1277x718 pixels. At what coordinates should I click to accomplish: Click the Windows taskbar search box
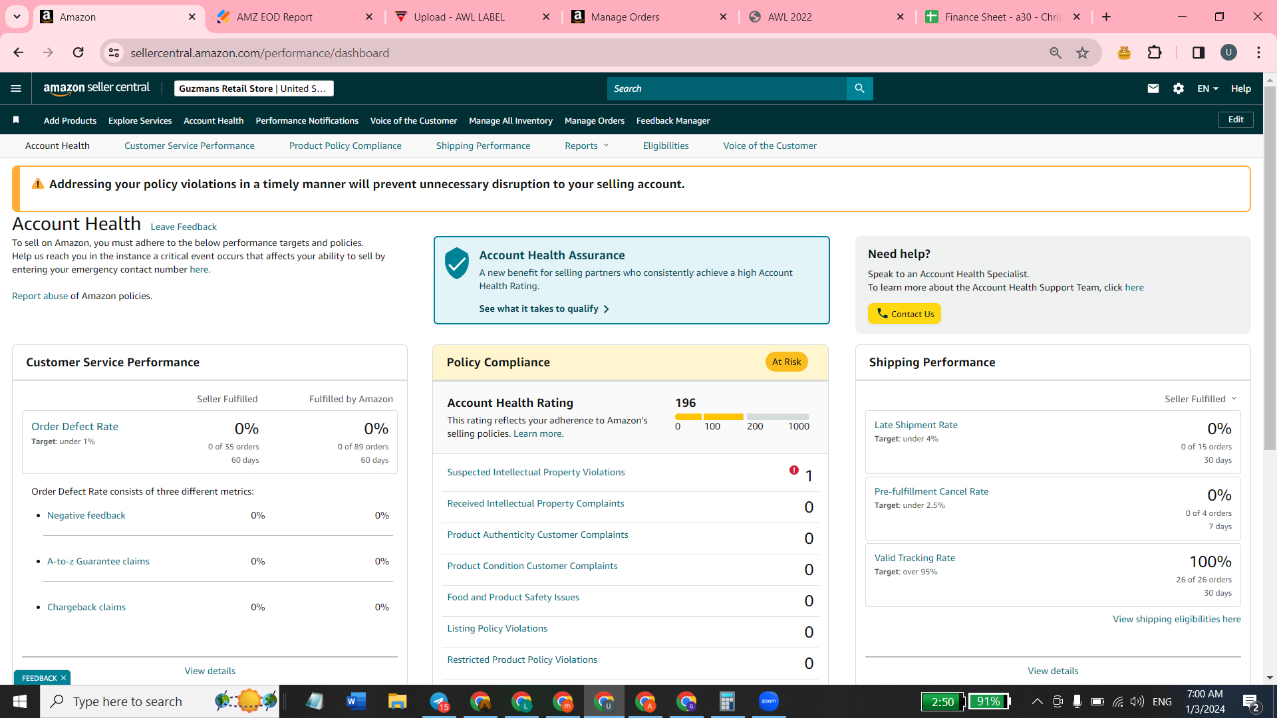tap(160, 701)
